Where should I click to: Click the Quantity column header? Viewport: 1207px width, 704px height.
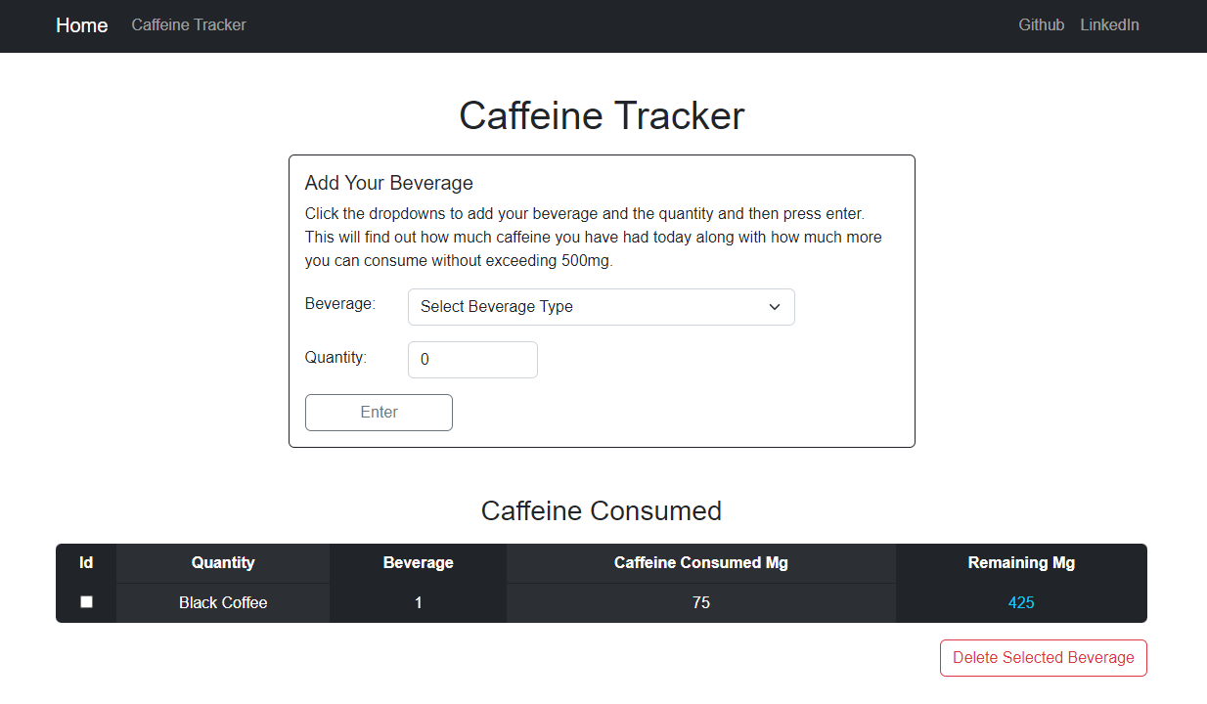click(222, 562)
